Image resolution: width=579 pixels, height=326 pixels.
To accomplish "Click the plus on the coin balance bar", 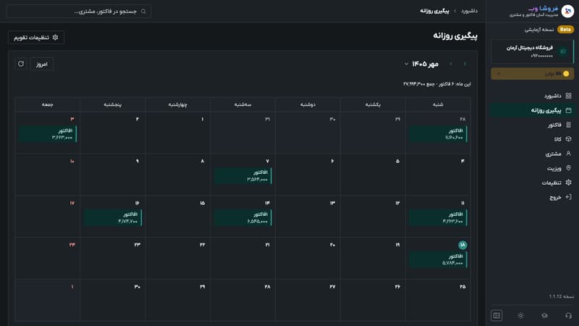I will coord(499,74).
